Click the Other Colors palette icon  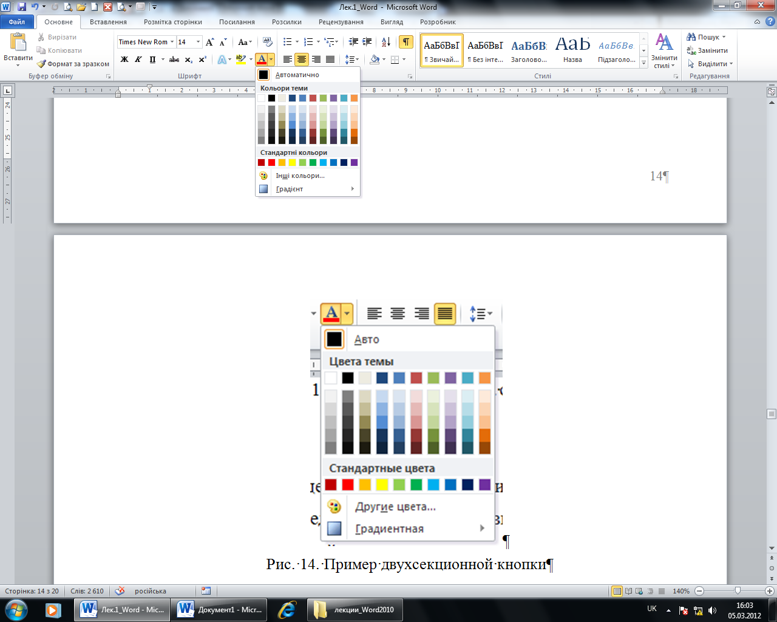click(263, 176)
